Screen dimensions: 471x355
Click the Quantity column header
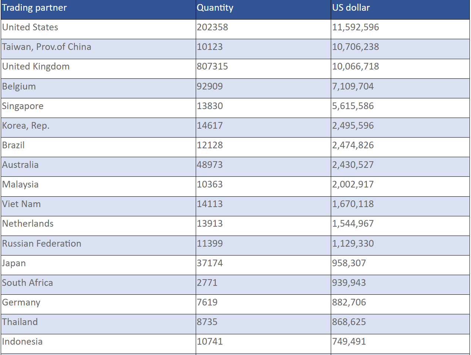215,8
